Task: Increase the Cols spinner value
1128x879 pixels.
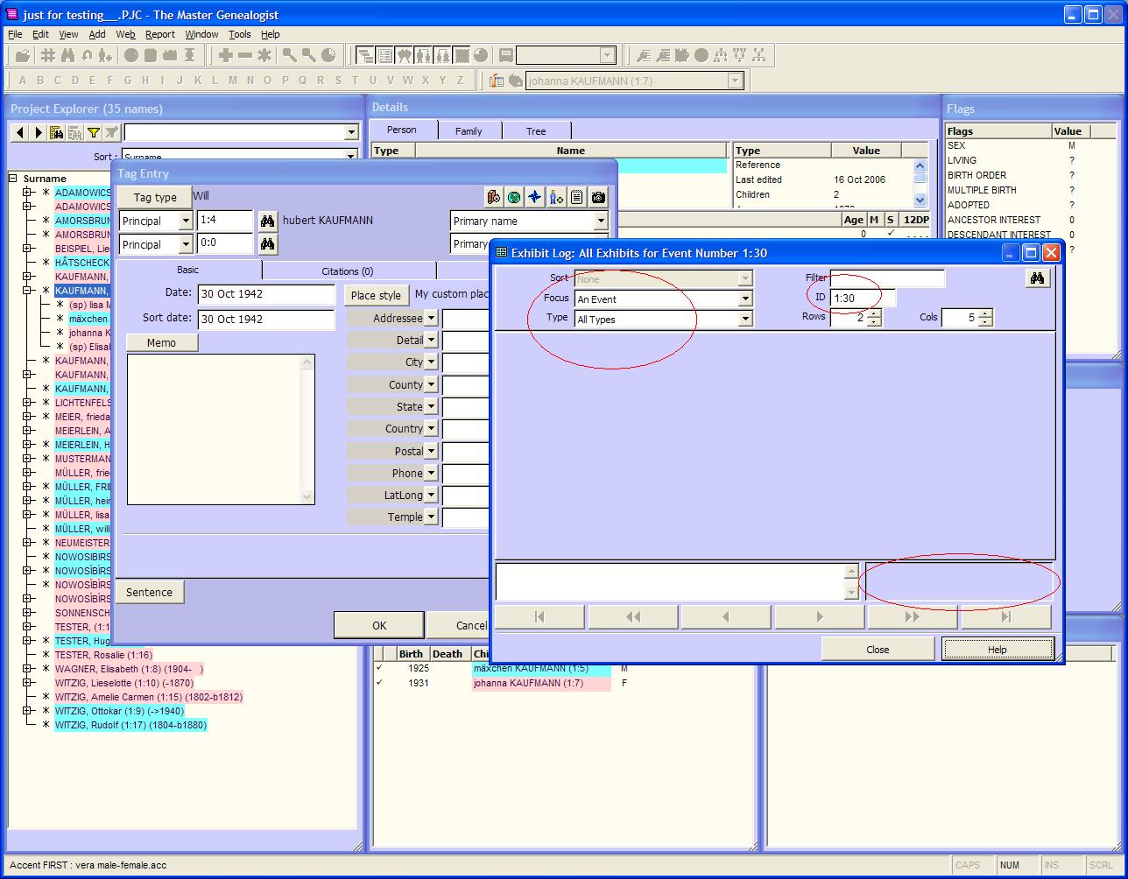Action: coord(985,313)
